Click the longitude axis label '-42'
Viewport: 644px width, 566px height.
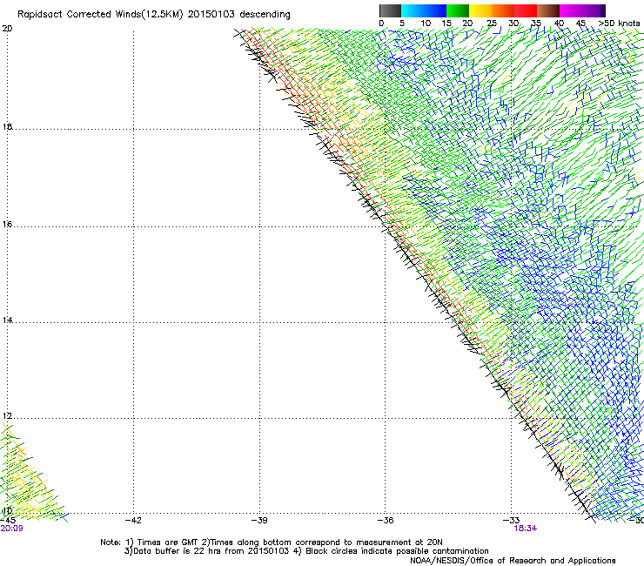tap(133, 521)
